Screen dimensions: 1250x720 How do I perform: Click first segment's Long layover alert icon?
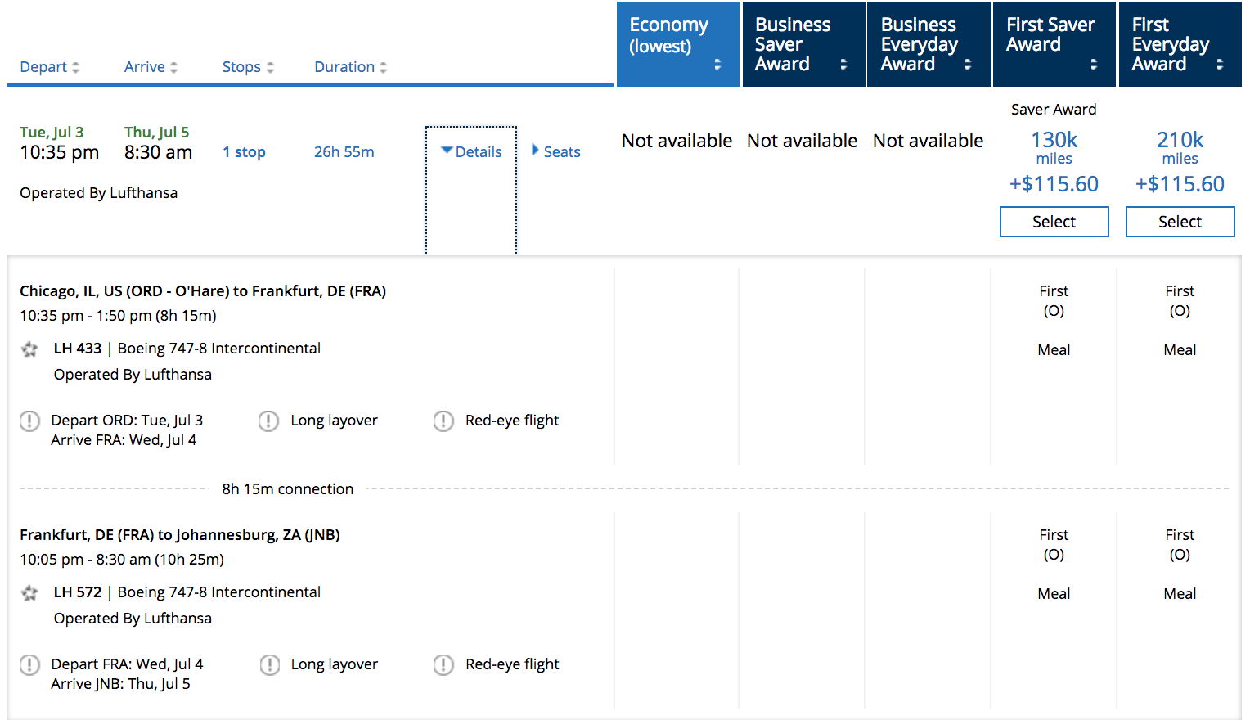pos(268,421)
